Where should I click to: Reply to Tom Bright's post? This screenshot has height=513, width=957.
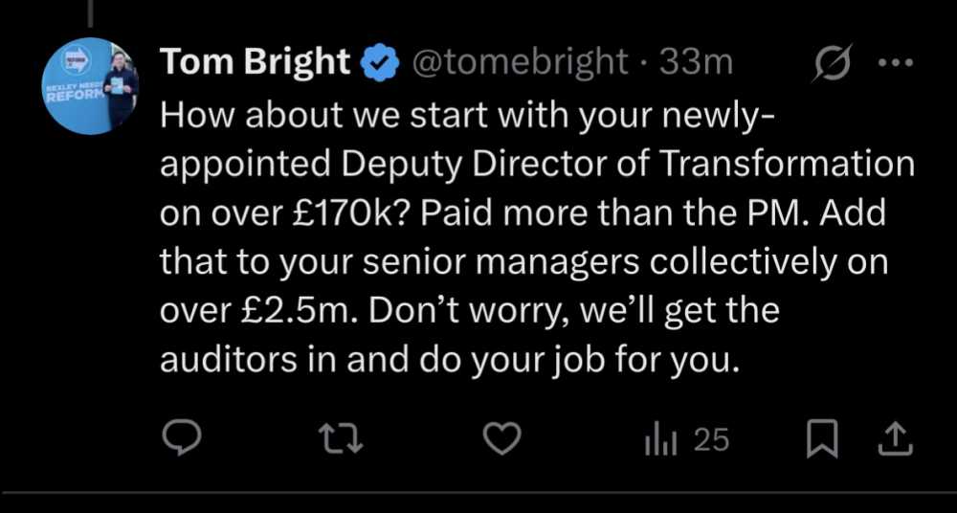(180, 438)
